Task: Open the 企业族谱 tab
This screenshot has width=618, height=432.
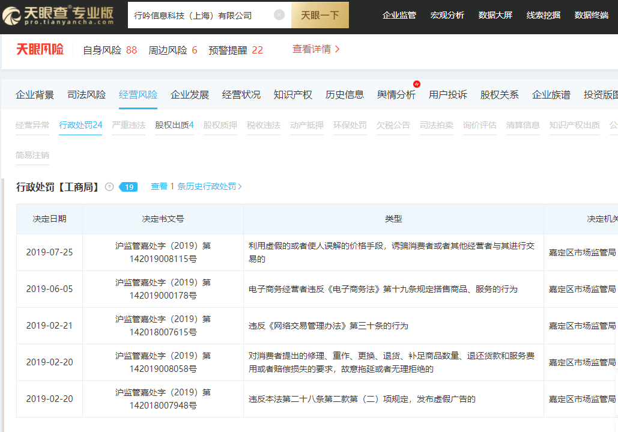Action: 550,94
